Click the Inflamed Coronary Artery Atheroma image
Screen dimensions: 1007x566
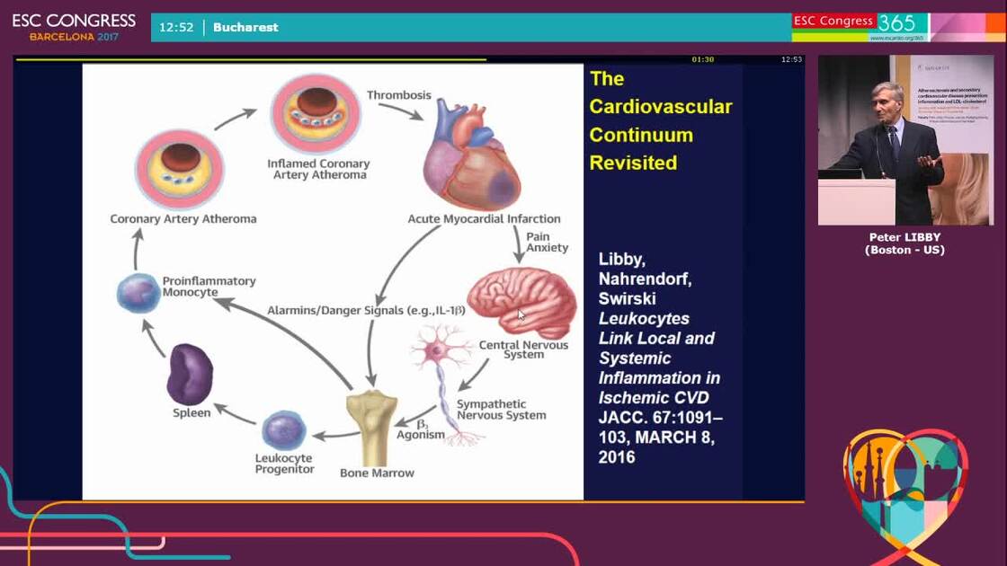tap(315, 117)
